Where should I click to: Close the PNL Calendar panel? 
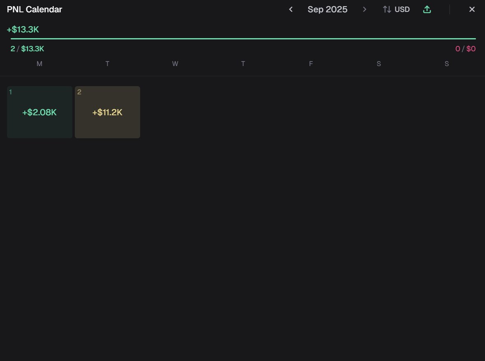coord(472,9)
